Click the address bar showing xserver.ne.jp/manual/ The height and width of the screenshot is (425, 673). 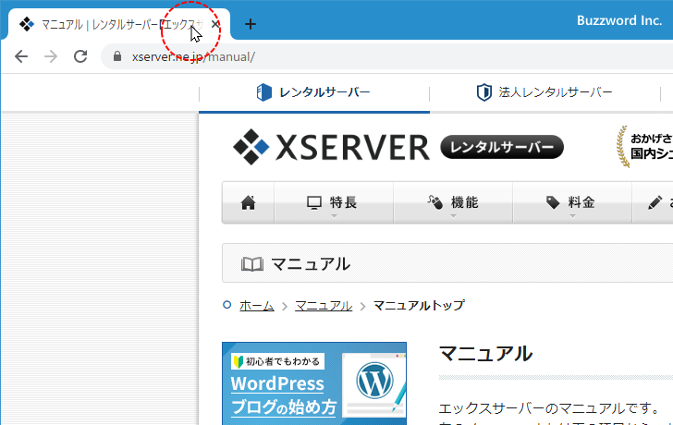[386, 56]
